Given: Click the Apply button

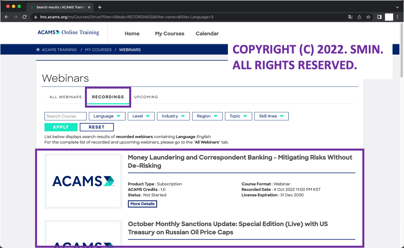Looking at the screenshot, I should (61, 127).
